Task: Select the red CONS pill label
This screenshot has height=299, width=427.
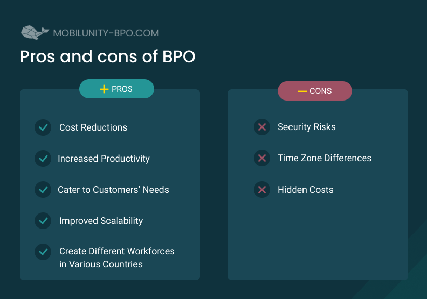Action: [x=315, y=91]
